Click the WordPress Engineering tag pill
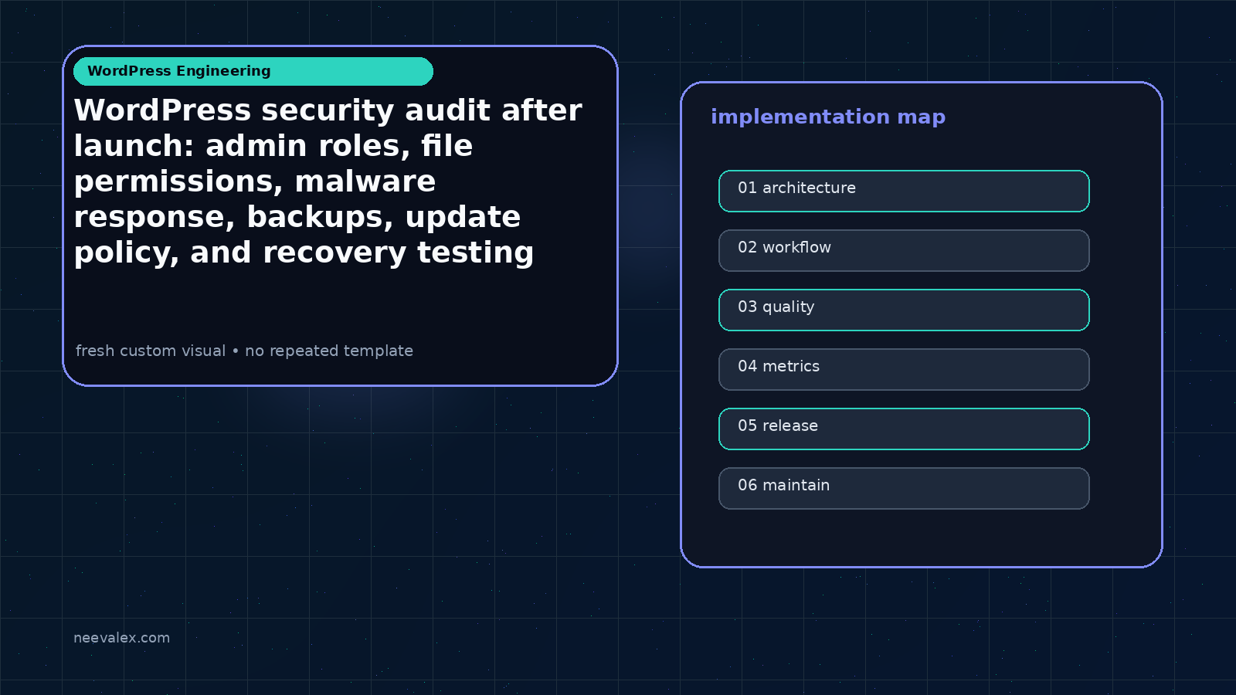The width and height of the screenshot is (1236, 695). pyautogui.click(x=253, y=71)
